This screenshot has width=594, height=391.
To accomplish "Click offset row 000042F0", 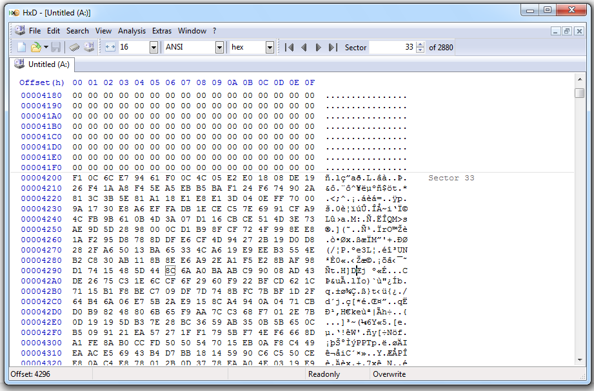I will (x=41, y=332).
